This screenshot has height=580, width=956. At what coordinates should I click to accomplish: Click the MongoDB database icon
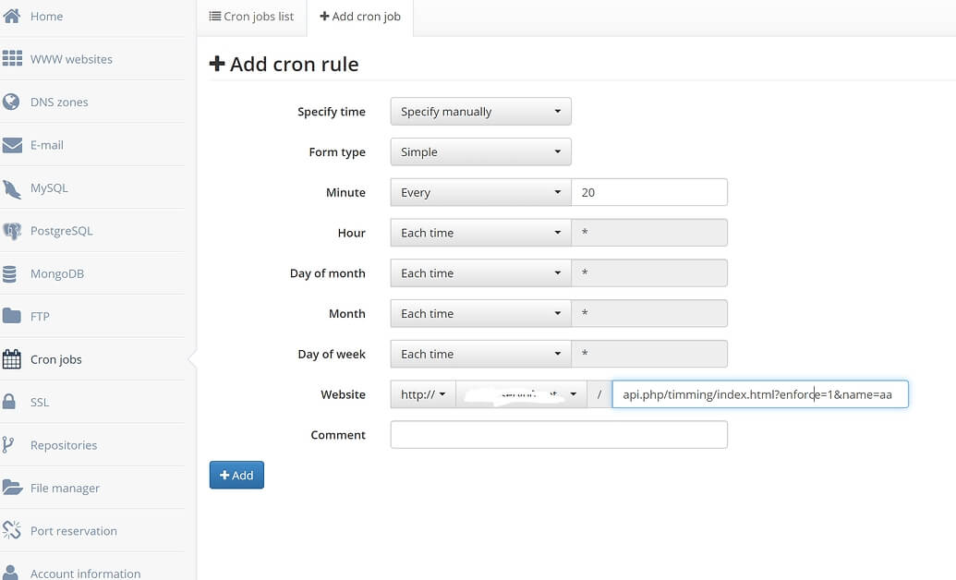pyautogui.click(x=10, y=274)
